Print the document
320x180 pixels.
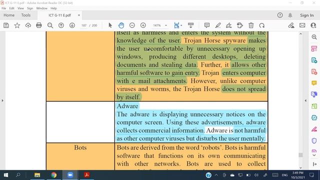pos(39,25)
